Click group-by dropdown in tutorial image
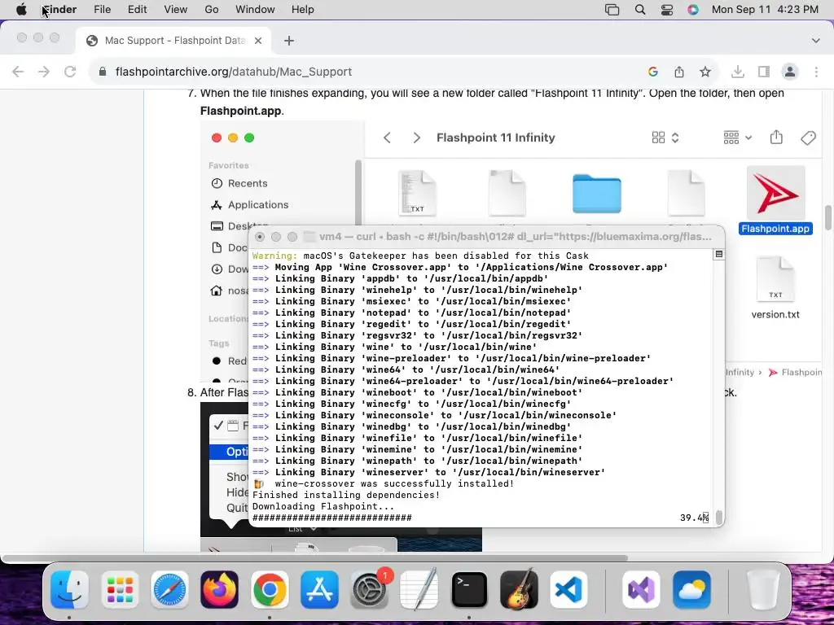 coord(737,138)
